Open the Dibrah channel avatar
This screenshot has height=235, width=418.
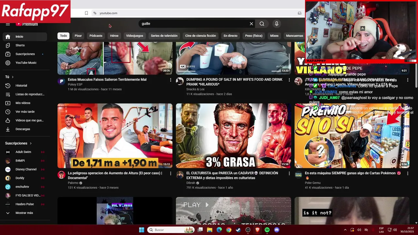coord(180,175)
